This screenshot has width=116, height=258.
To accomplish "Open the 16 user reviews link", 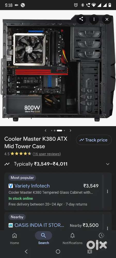I will (x=47, y=154).
